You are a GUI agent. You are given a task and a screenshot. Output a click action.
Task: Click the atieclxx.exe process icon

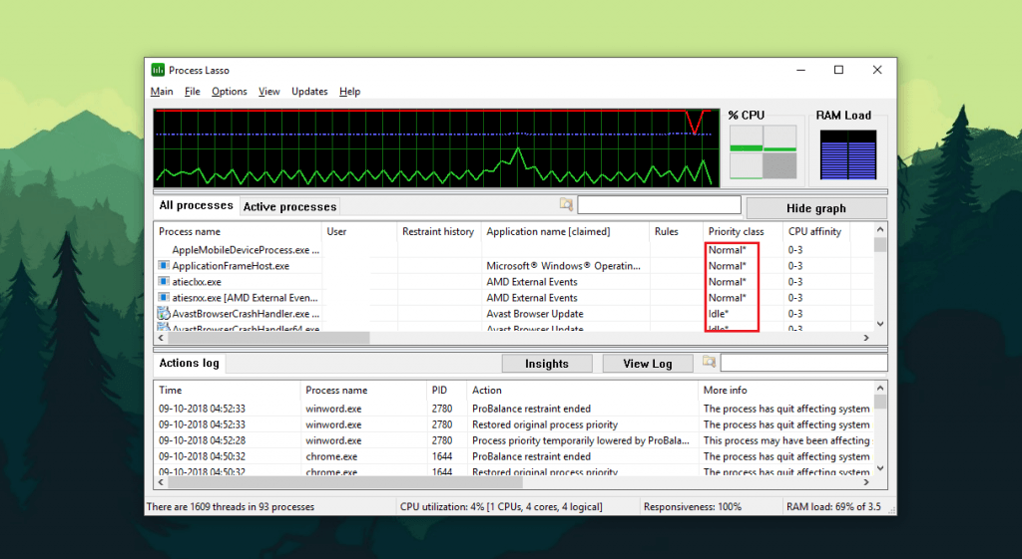point(164,281)
